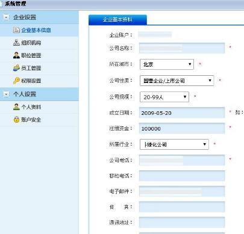The height and width of the screenshot is (234, 244).
Task: Click the 电子邮件 input field
Action: click(182, 191)
